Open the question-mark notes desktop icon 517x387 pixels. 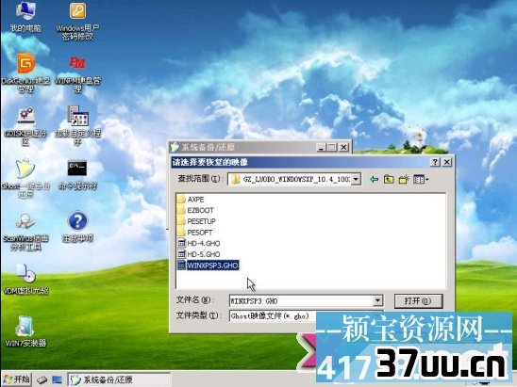tap(77, 227)
